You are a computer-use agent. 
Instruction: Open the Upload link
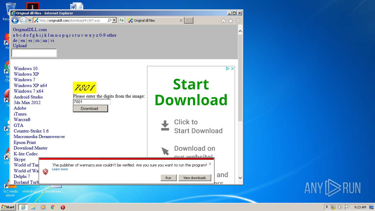[x=20, y=46]
